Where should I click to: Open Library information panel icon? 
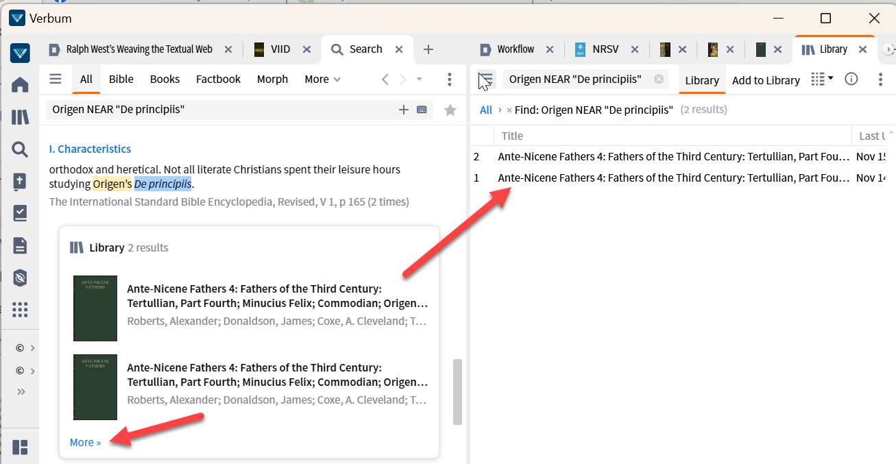coord(851,79)
